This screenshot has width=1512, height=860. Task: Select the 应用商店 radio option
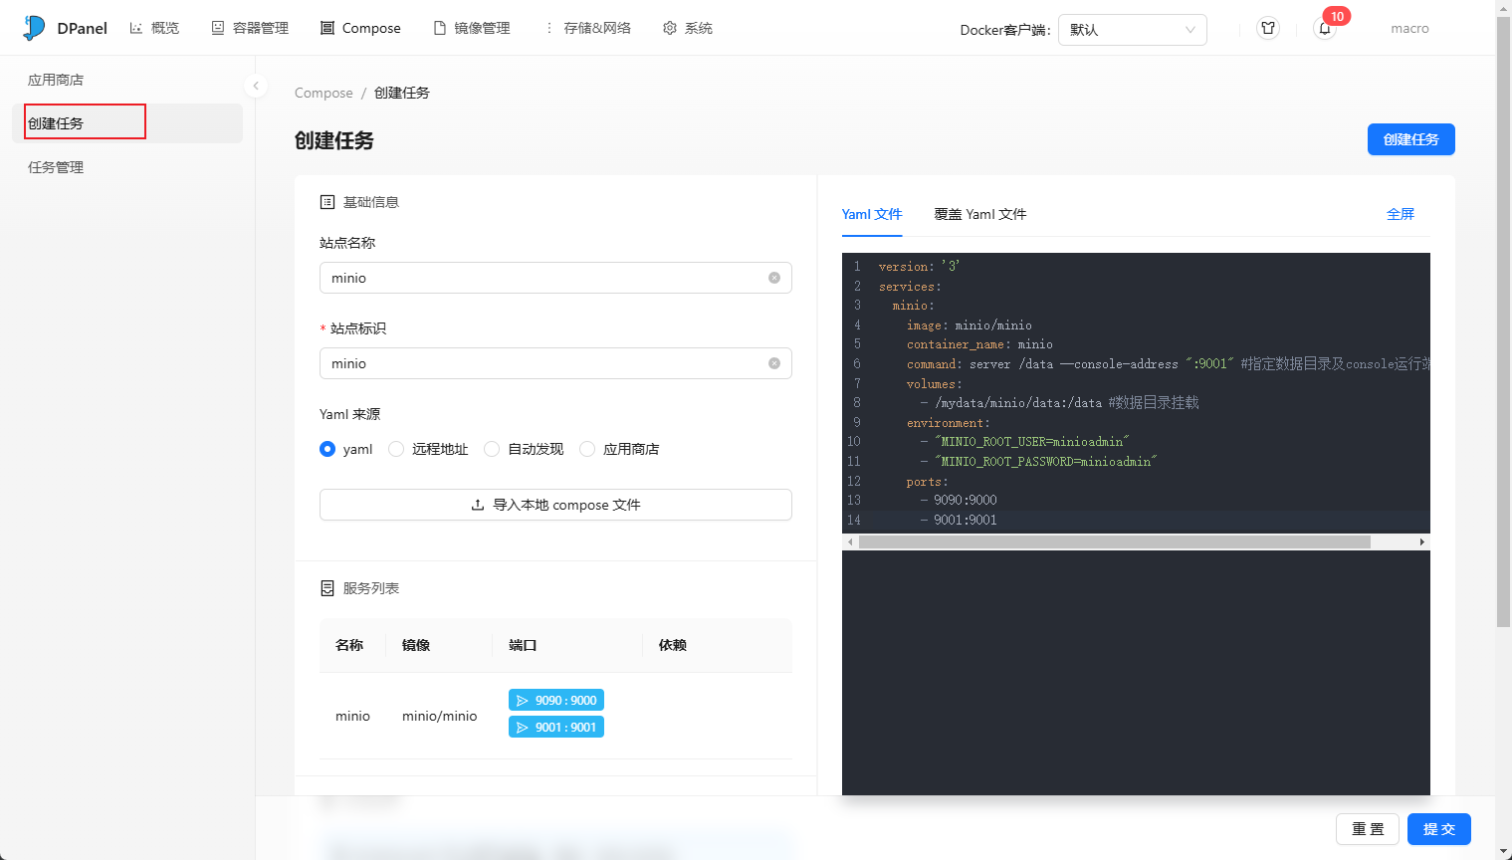(x=587, y=449)
